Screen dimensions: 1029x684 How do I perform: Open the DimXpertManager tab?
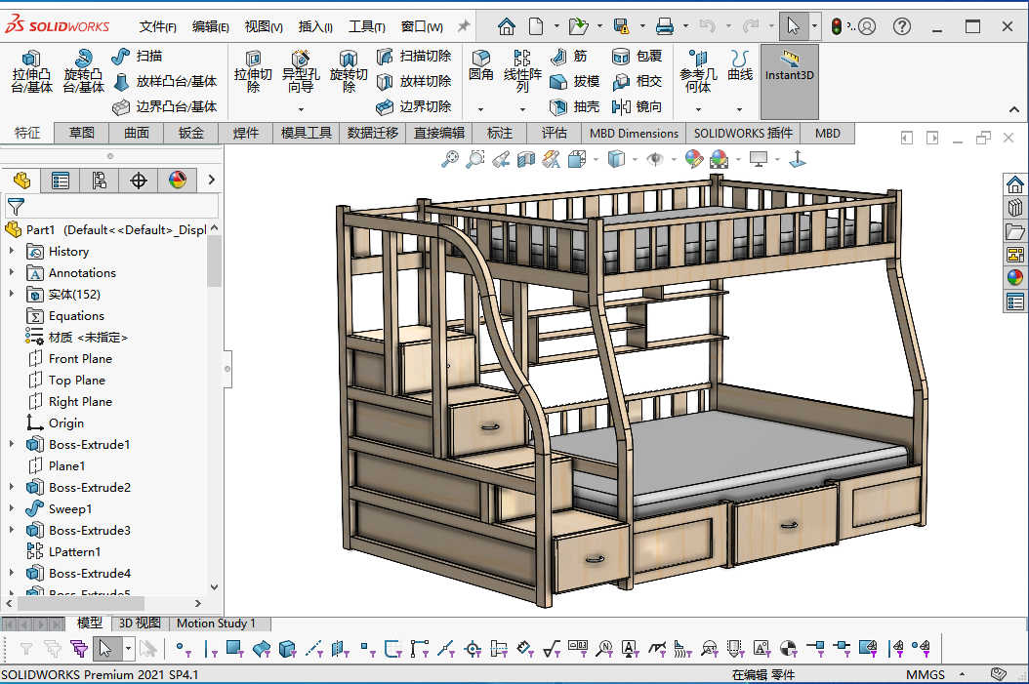(139, 181)
